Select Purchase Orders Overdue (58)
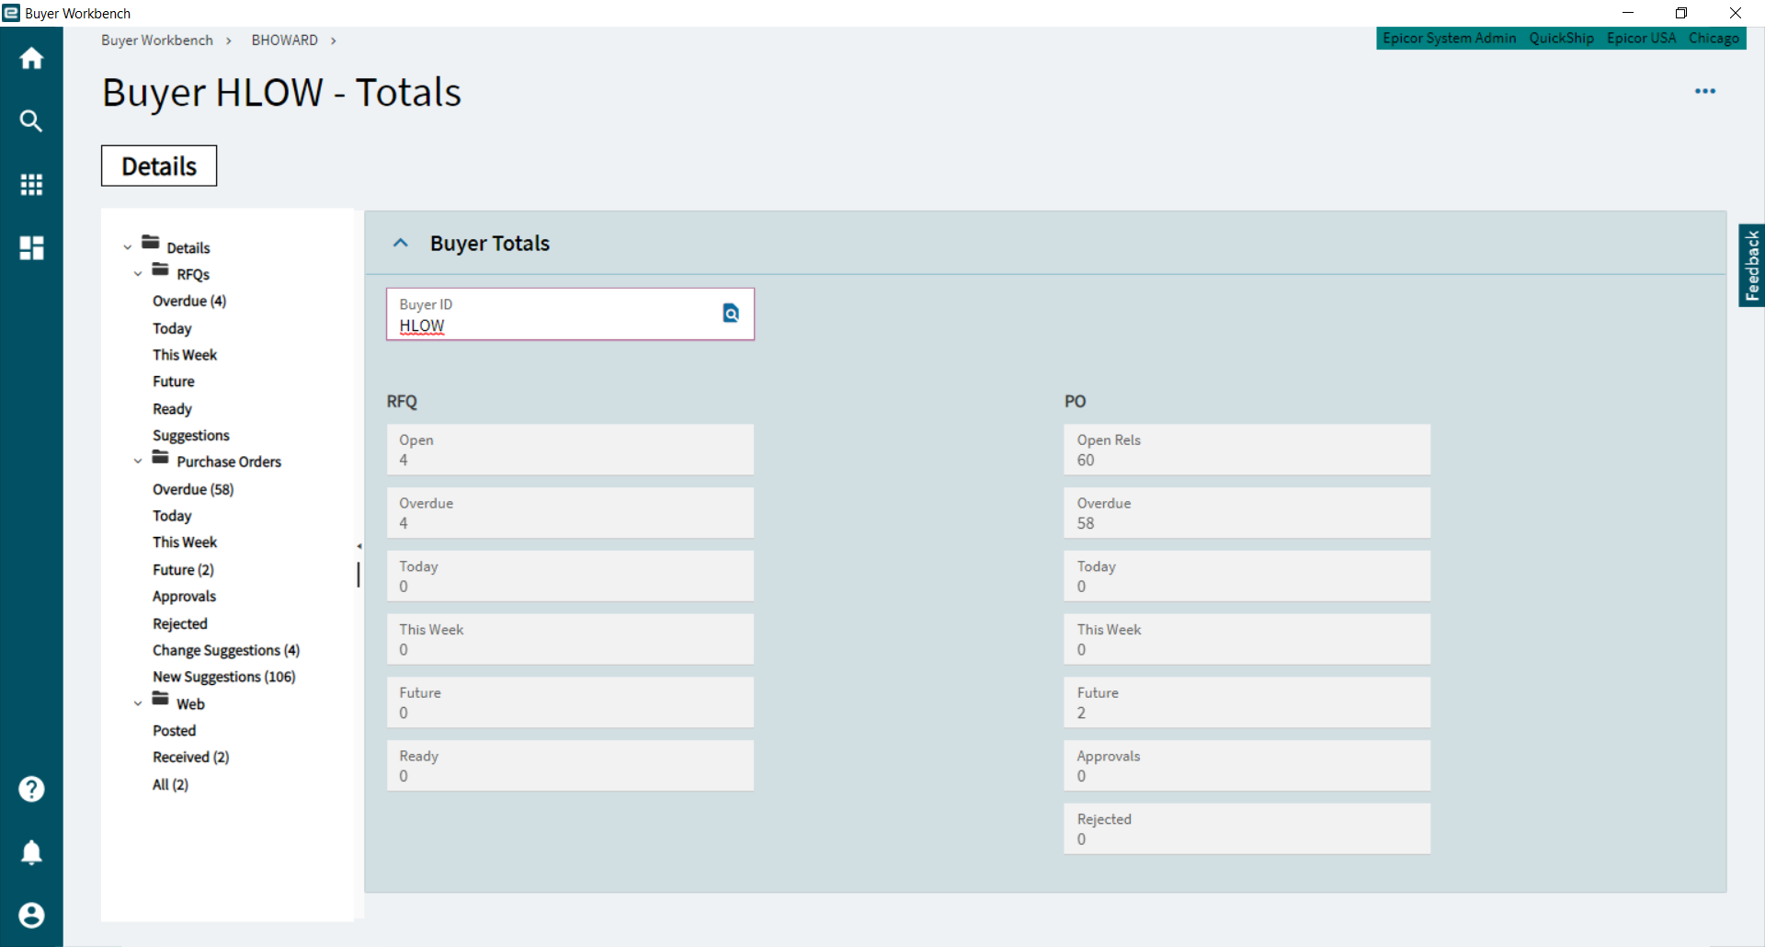1765x947 pixels. (193, 489)
